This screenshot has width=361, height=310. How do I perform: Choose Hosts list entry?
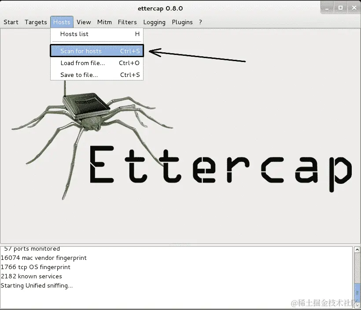tap(97, 34)
